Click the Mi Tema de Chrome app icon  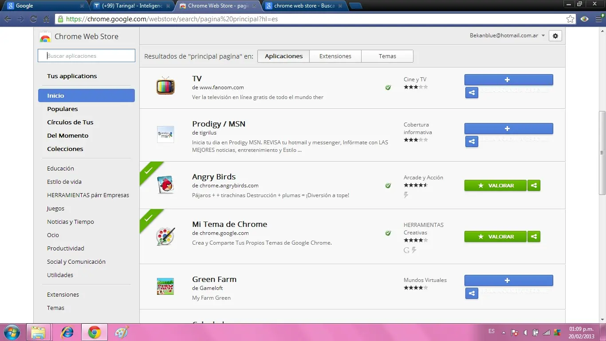[x=165, y=236]
